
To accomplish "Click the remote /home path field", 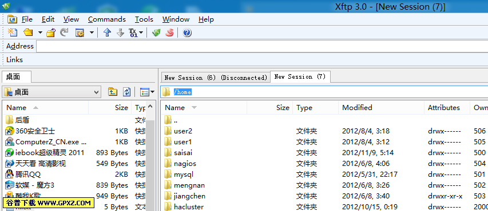I will [x=324, y=92].
